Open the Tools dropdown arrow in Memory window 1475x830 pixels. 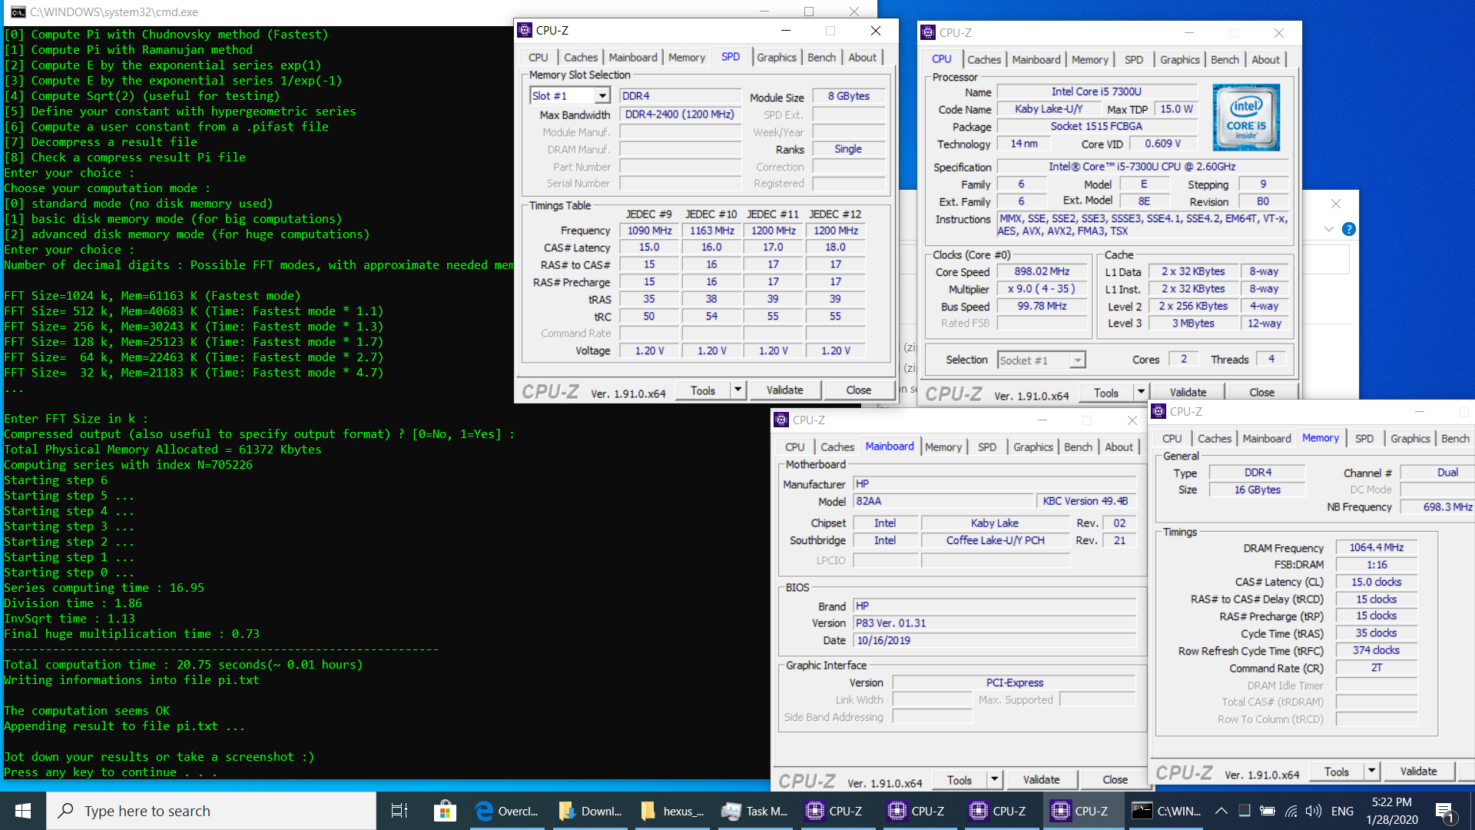[x=1371, y=772]
